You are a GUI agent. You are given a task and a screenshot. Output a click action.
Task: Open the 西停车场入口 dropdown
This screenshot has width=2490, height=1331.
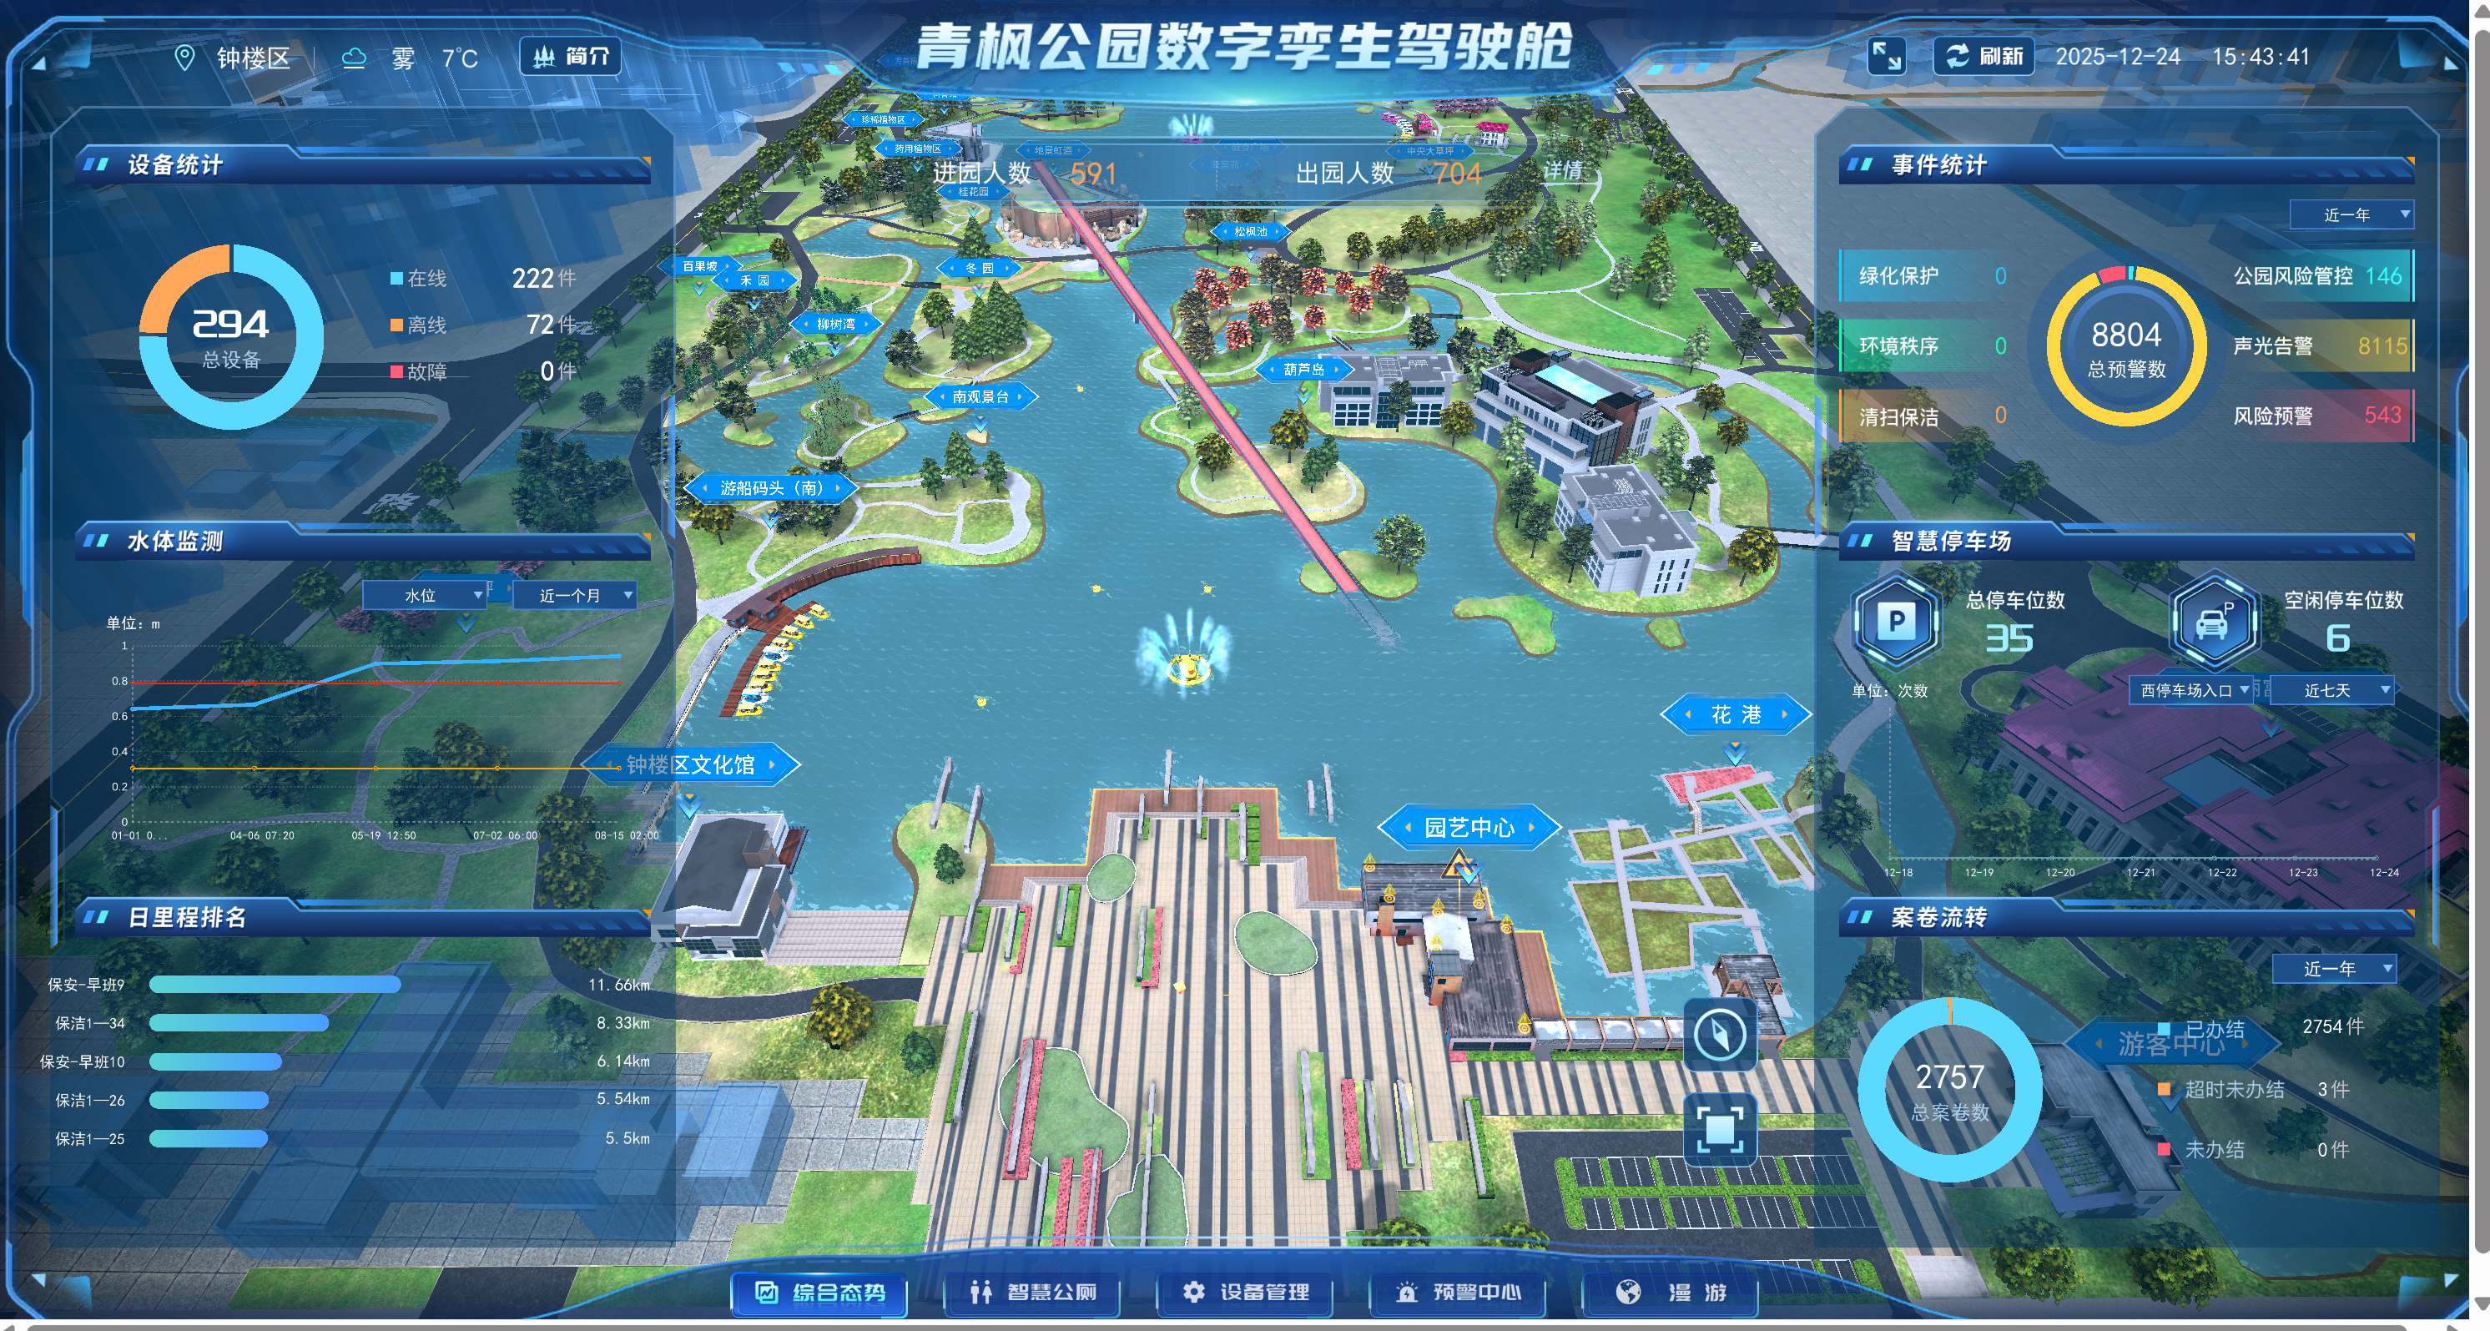point(2190,690)
